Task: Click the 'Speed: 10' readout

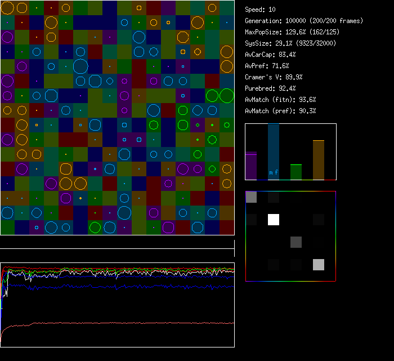Action: (x=261, y=10)
